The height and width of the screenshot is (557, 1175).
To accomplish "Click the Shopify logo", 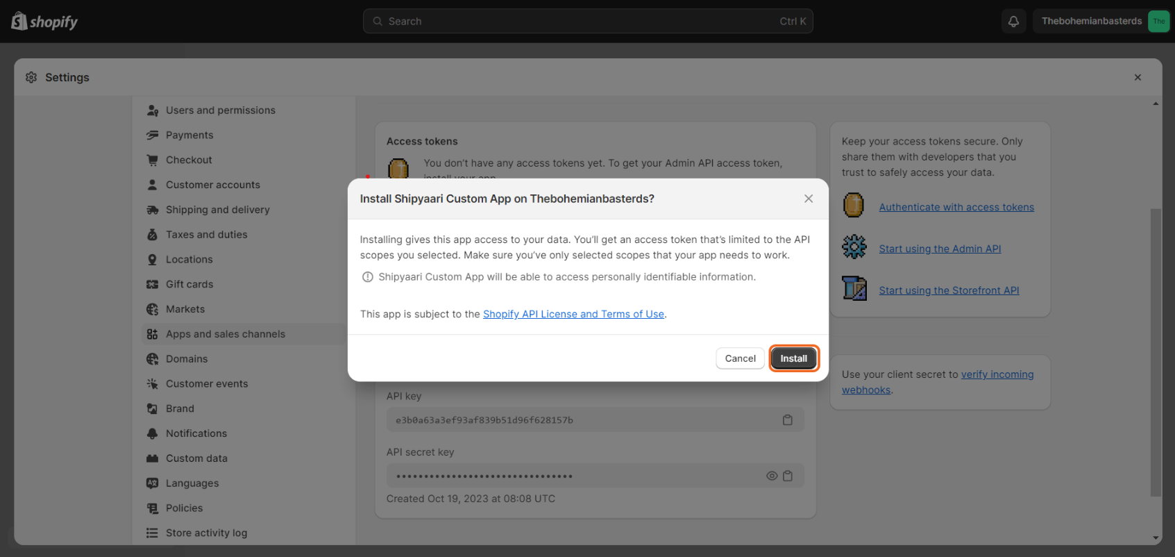I will (x=44, y=22).
